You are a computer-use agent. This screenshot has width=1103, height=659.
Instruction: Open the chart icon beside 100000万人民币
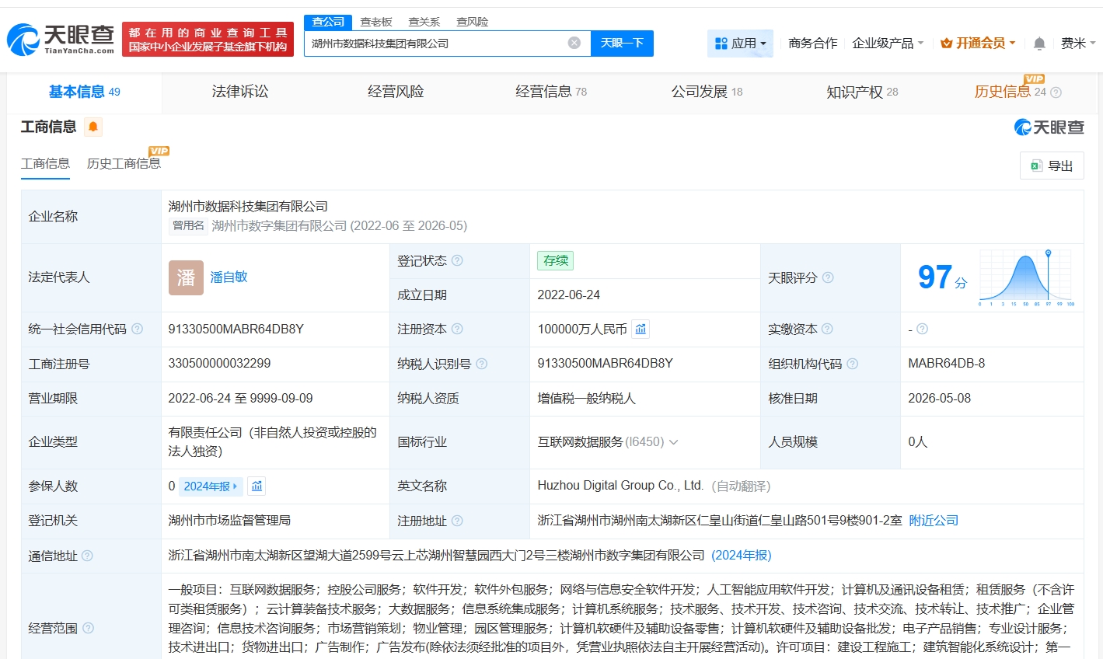tap(641, 329)
